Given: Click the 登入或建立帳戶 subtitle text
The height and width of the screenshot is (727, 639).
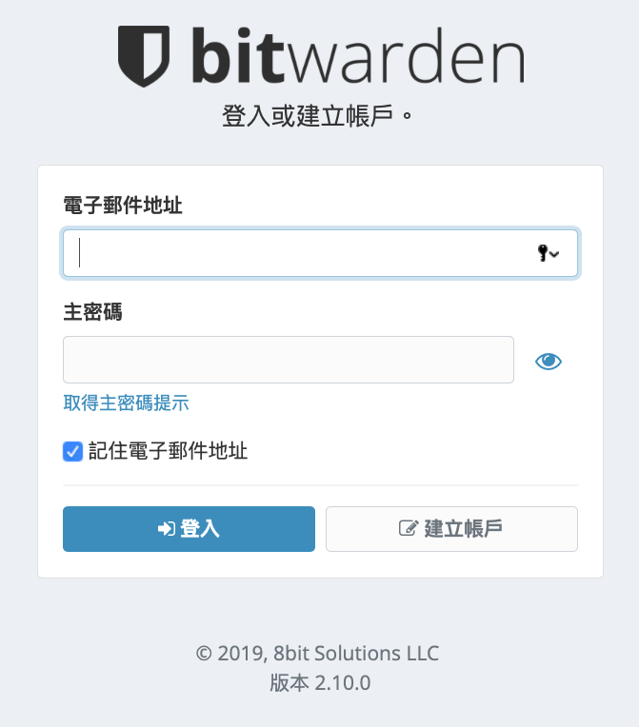Looking at the screenshot, I should point(316,116).
